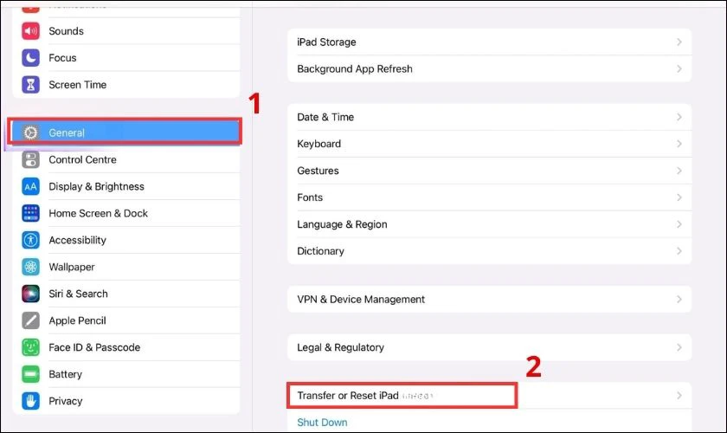Expand Legal & Regulatory chevron
The image size is (727, 433).
[x=679, y=347]
